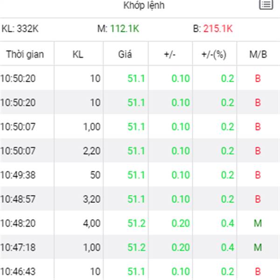The image size is (280, 280).
Task: Click the M/B column header
Action: click(258, 54)
